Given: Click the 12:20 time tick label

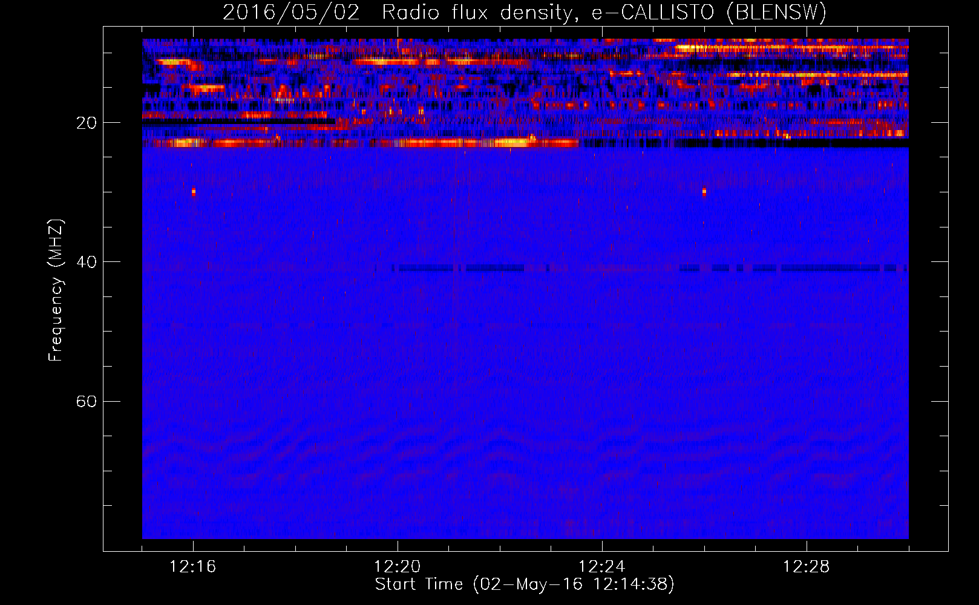Looking at the screenshot, I should click(x=398, y=567).
